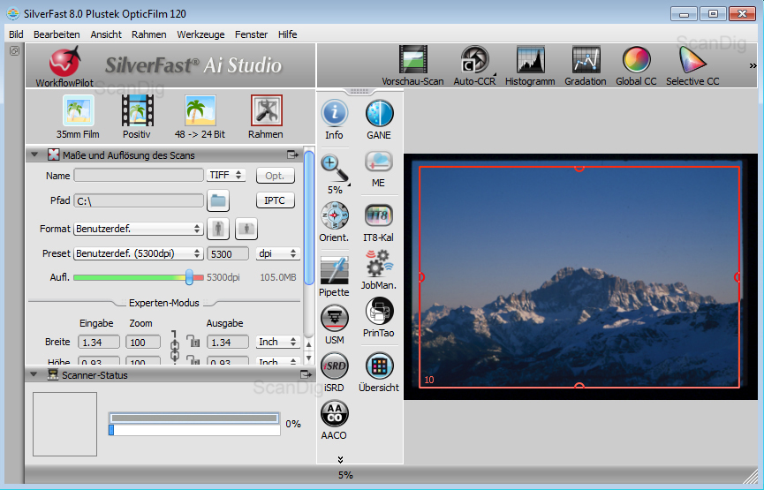This screenshot has width=764, height=490.
Task: Click the Breite Zoom 100 field
Action: (143, 342)
